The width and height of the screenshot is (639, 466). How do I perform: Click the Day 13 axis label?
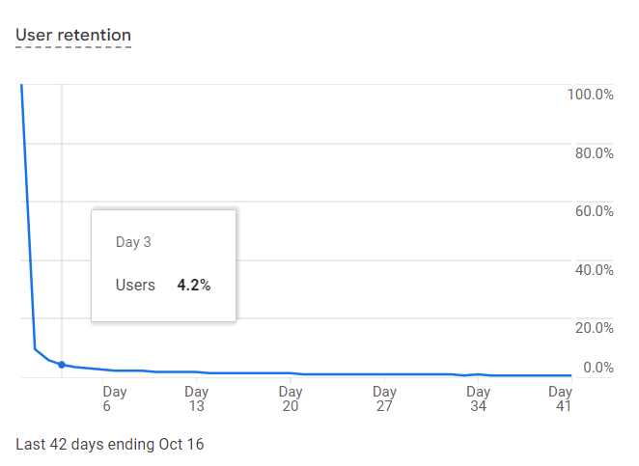tap(196, 398)
